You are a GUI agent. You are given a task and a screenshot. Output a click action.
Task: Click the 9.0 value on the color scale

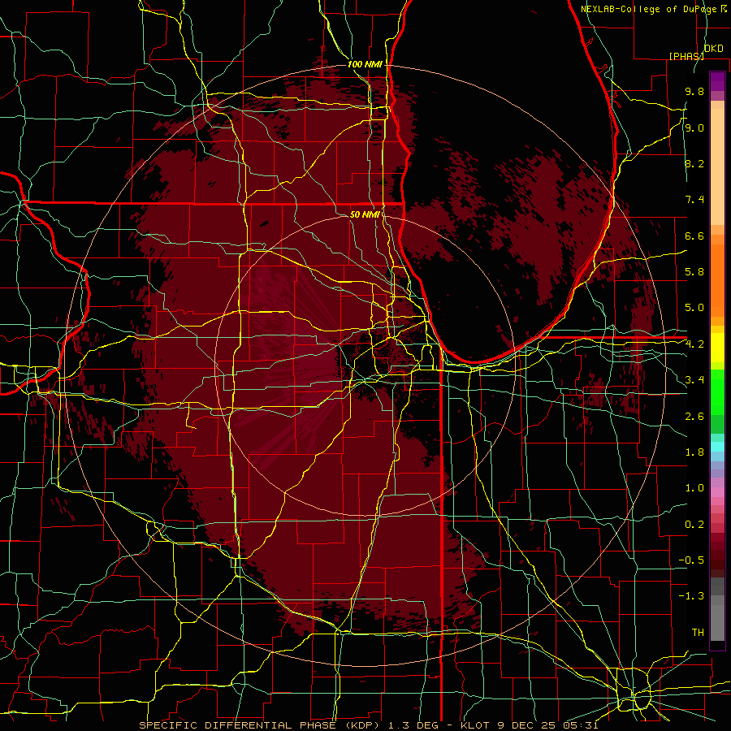694,128
